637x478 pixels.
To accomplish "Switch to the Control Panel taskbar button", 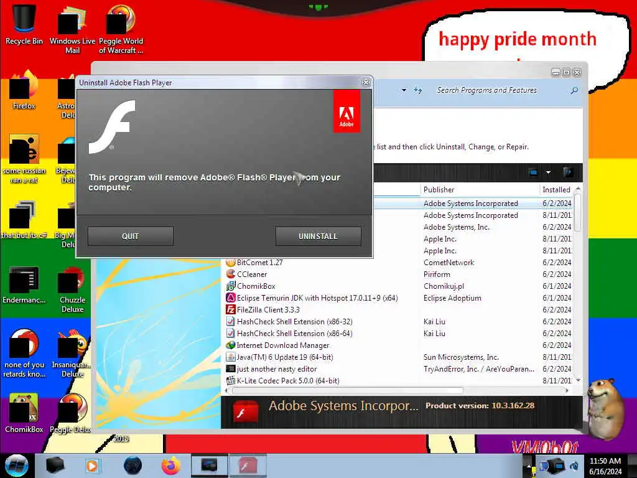I will [209, 466].
